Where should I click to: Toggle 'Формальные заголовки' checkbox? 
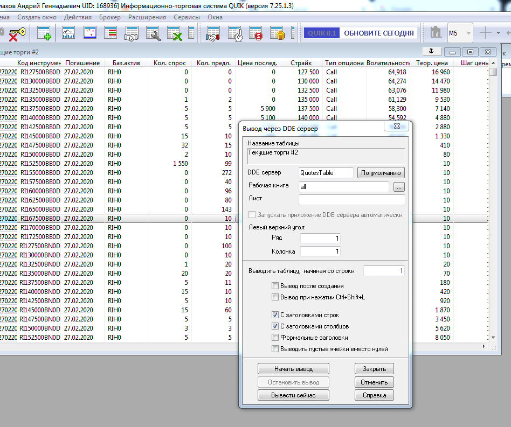[275, 338]
